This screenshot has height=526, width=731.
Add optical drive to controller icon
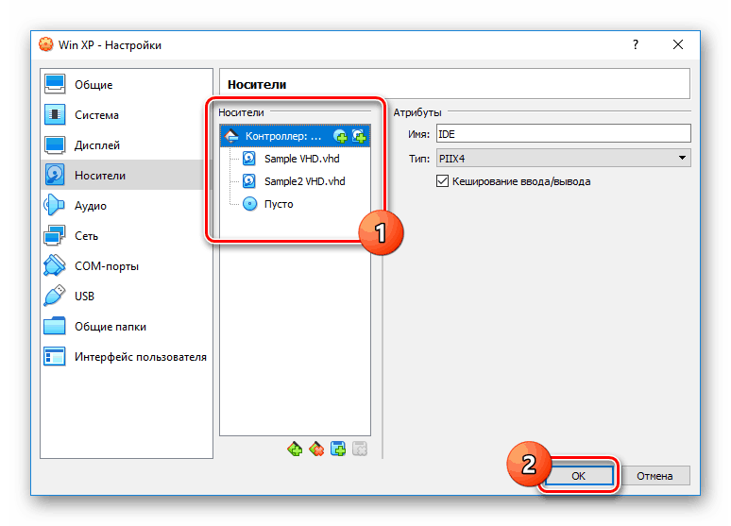(340, 136)
